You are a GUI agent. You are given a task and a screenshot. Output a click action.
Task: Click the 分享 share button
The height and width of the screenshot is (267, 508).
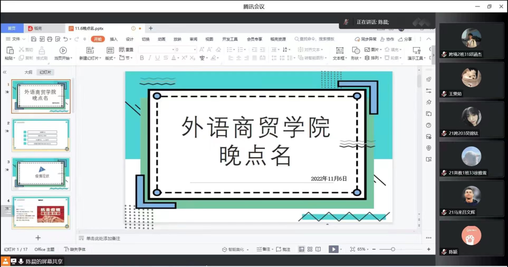[405, 39]
